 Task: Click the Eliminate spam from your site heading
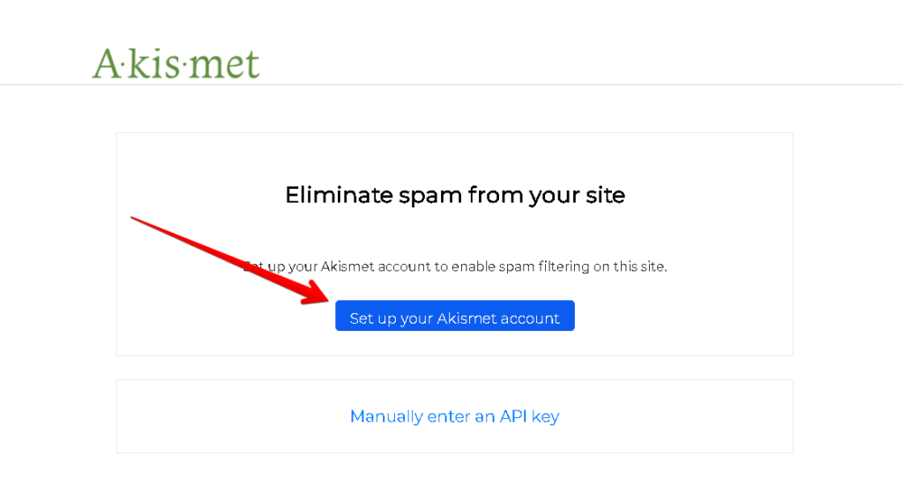pyautogui.click(x=454, y=195)
